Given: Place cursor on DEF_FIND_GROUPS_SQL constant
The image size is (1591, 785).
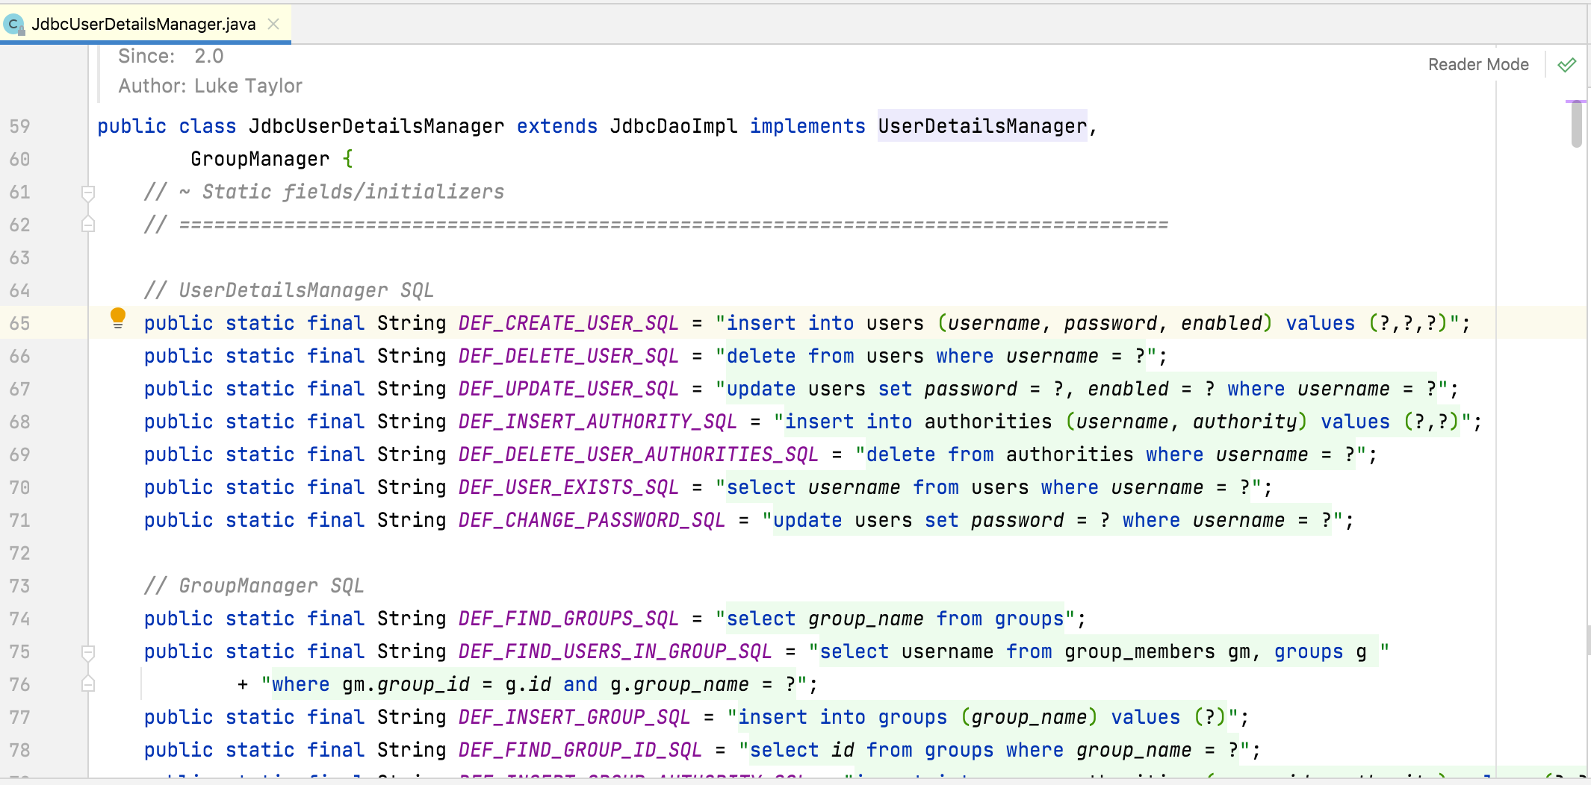Looking at the screenshot, I should (568, 619).
